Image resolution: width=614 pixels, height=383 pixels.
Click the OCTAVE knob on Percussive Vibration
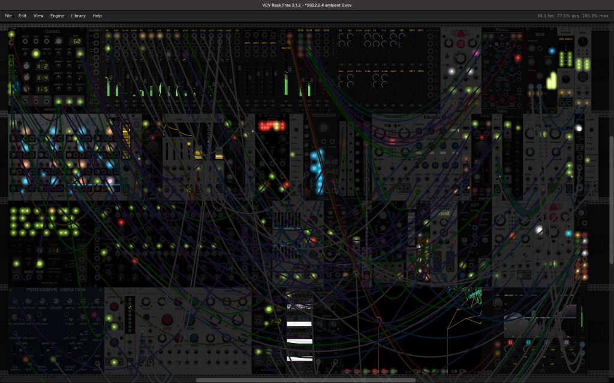[x=29, y=301]
